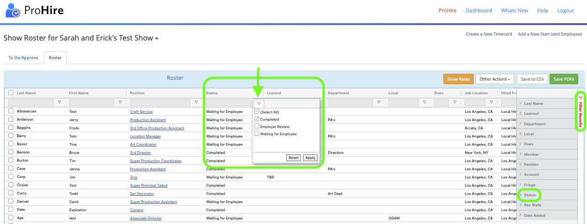Uncheck the Completed filter option
The height and width of the screenshot is (224, 587).
click(257, 119)
